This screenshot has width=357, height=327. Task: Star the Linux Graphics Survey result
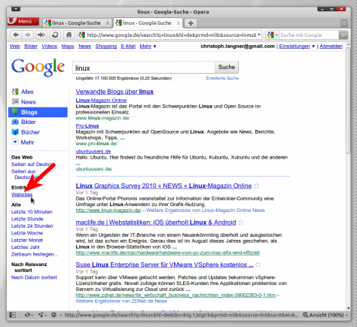256,186
